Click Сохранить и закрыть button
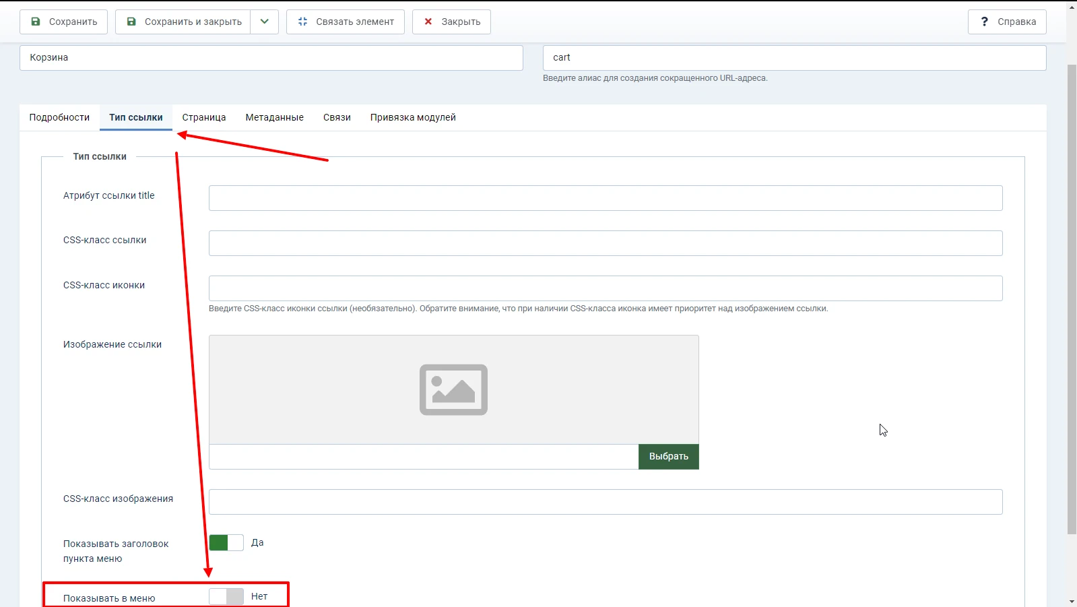1077x607 pixels. [183, 22]
